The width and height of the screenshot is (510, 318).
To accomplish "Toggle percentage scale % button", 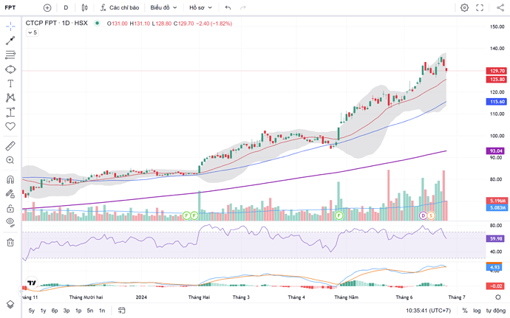I will [x=465, y=311].
